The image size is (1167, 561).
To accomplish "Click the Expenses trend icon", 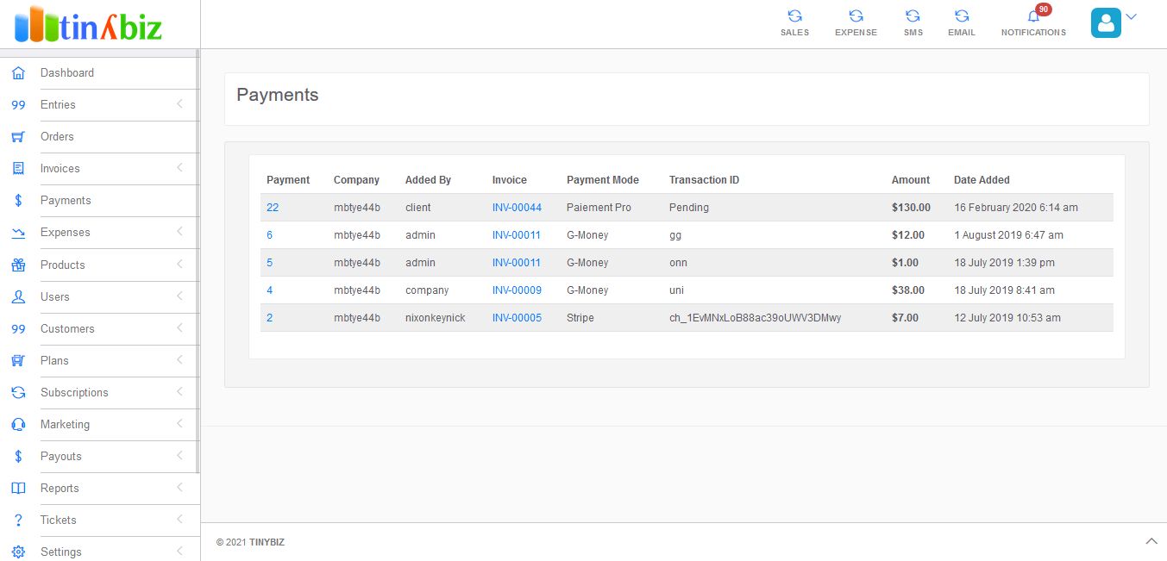I will 18,233.
